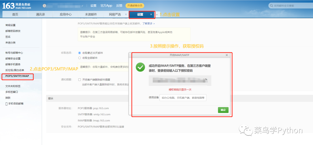Viewport: 313px width, 145px height.
Task: Click the 反馈 link
Action: click(119, 6)
